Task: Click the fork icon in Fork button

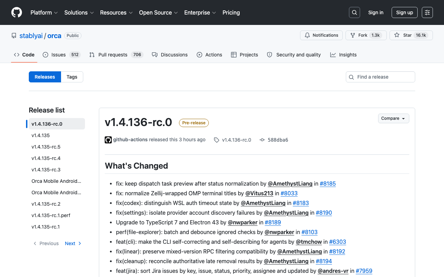Action: click(x=353, y=35)
